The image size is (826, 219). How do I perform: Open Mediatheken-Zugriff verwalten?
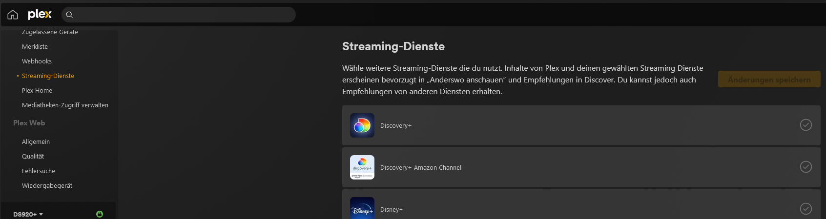click(x=65, y=105)
